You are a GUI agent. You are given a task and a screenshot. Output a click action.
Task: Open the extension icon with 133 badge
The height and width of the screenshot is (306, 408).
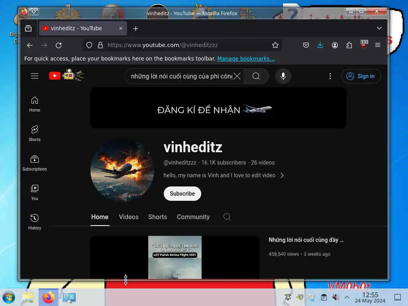coord(364,44)
